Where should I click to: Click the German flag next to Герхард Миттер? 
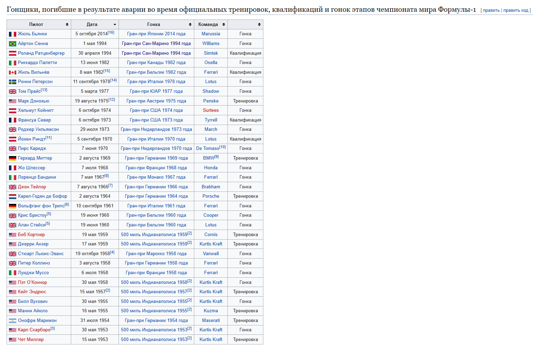click(x=12, y=158)
